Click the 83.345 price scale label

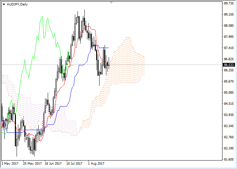(229, 126)
